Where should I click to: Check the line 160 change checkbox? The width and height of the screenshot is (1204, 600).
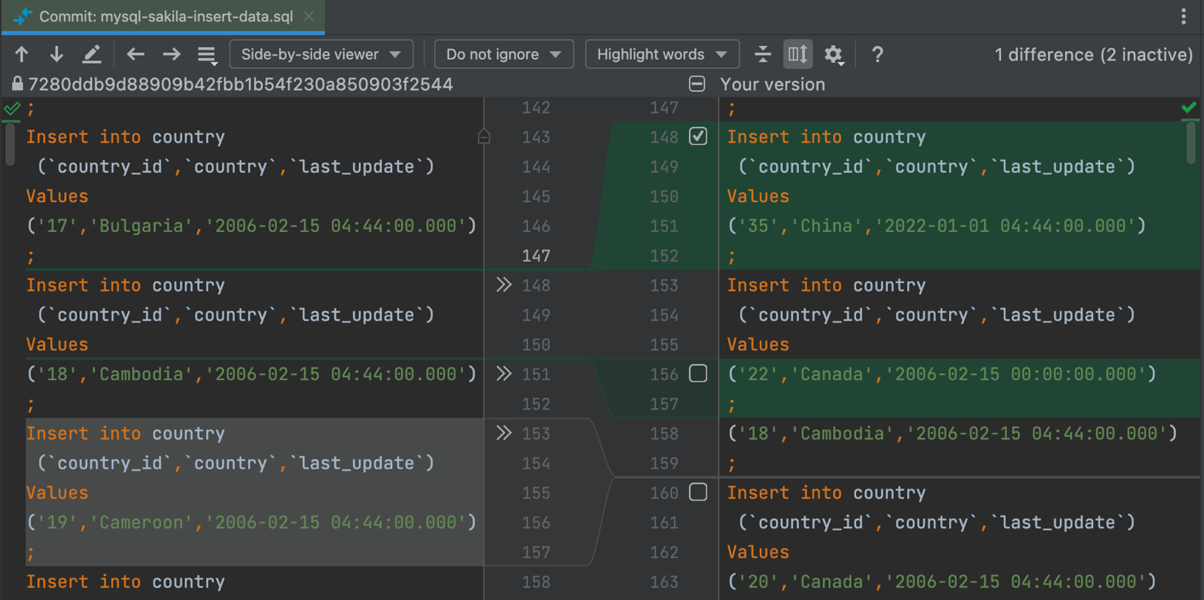[698, 492]
